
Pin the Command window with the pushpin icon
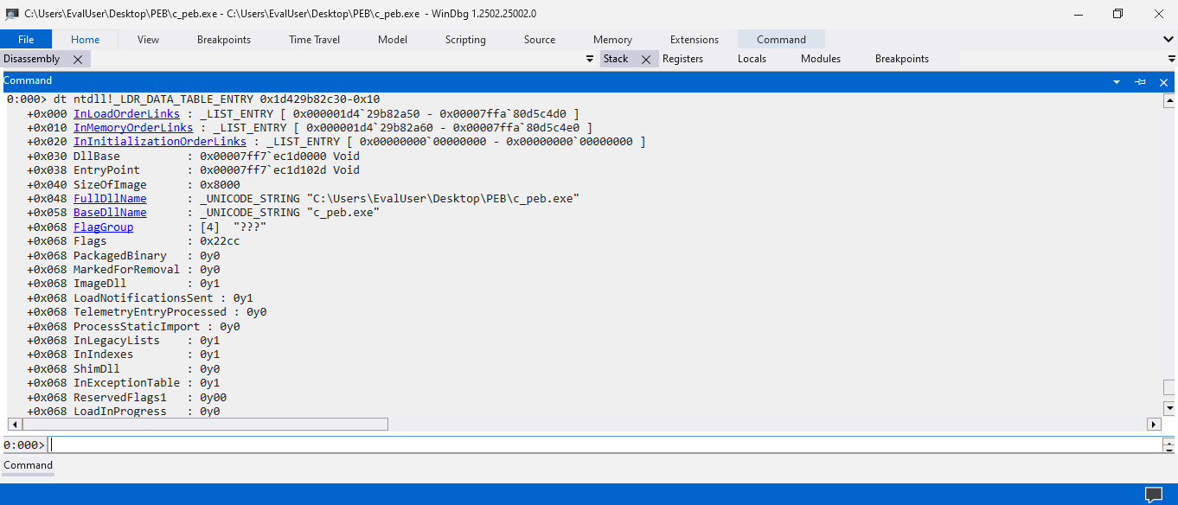click(x=1140, y=81)
